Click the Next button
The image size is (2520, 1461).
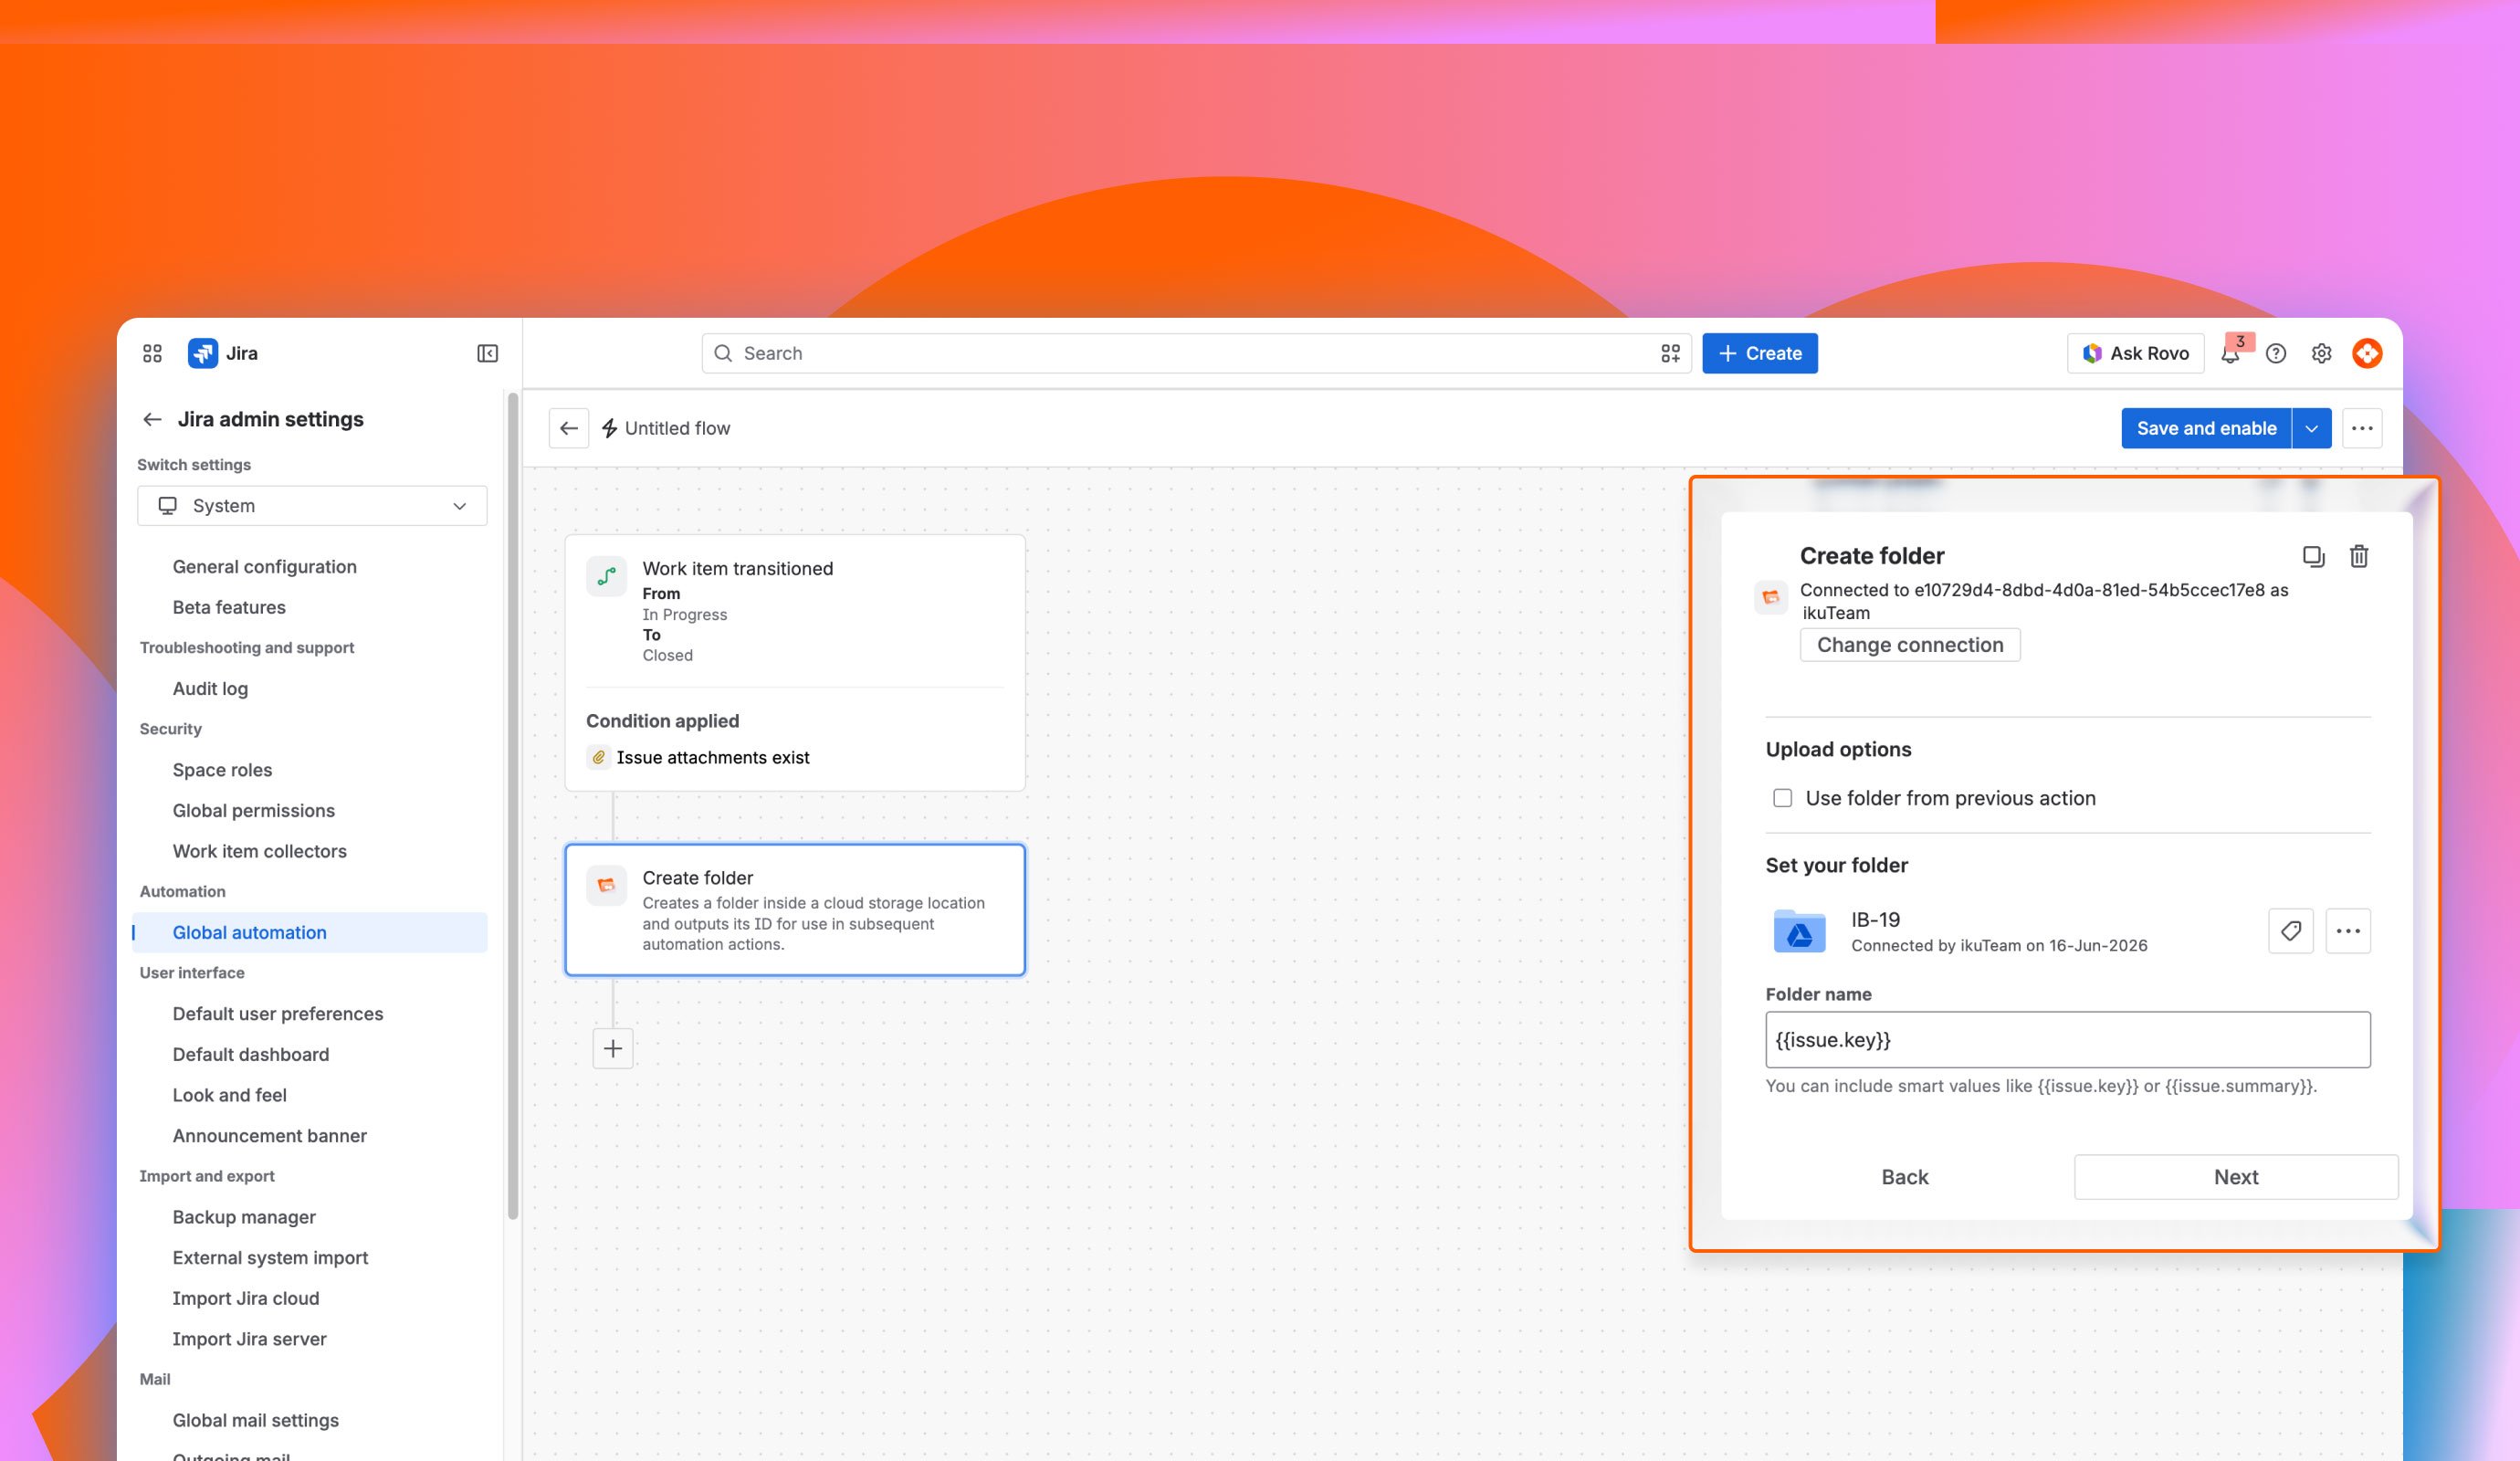[2236, 1177]
